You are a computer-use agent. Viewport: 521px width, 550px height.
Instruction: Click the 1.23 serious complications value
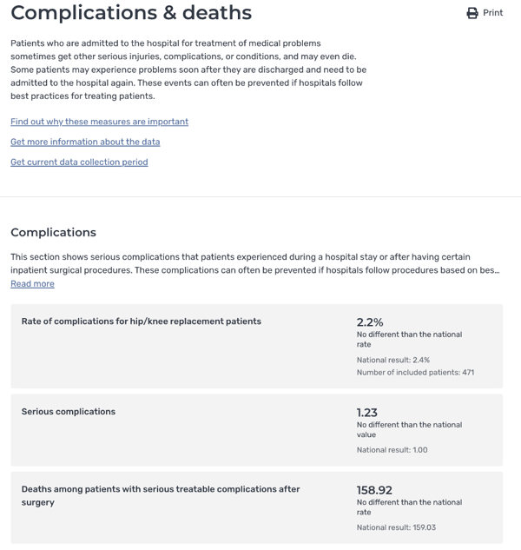click(367, 412)
